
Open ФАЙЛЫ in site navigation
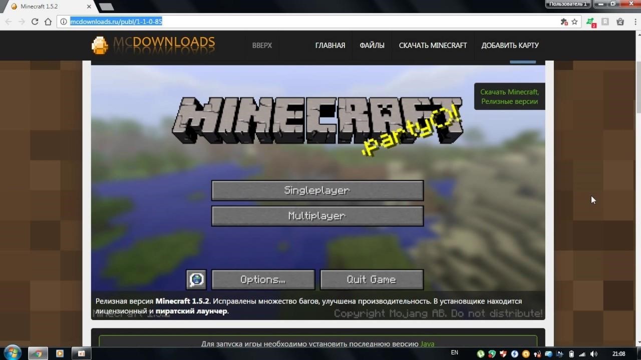click(372, 45)
